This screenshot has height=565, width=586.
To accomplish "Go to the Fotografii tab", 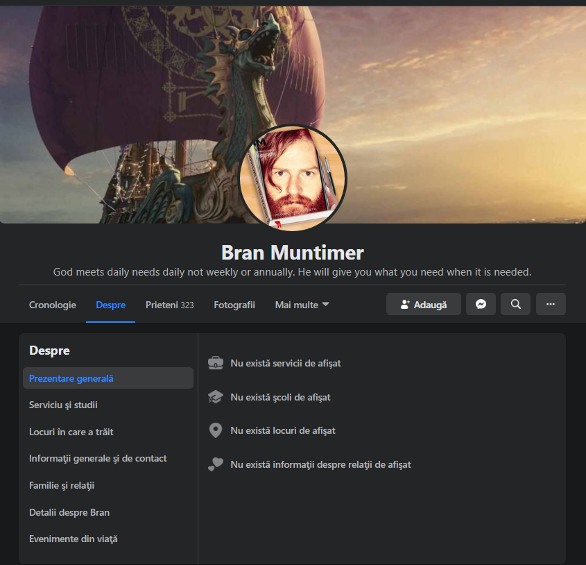I will point(234,305).
